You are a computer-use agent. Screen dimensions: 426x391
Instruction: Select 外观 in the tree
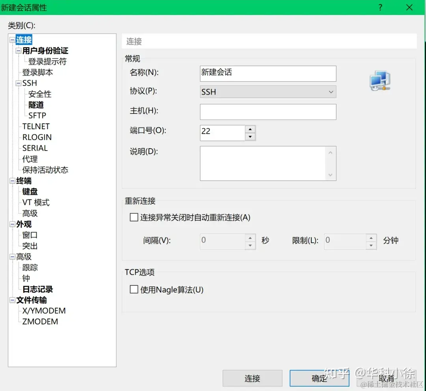(24, 224)
